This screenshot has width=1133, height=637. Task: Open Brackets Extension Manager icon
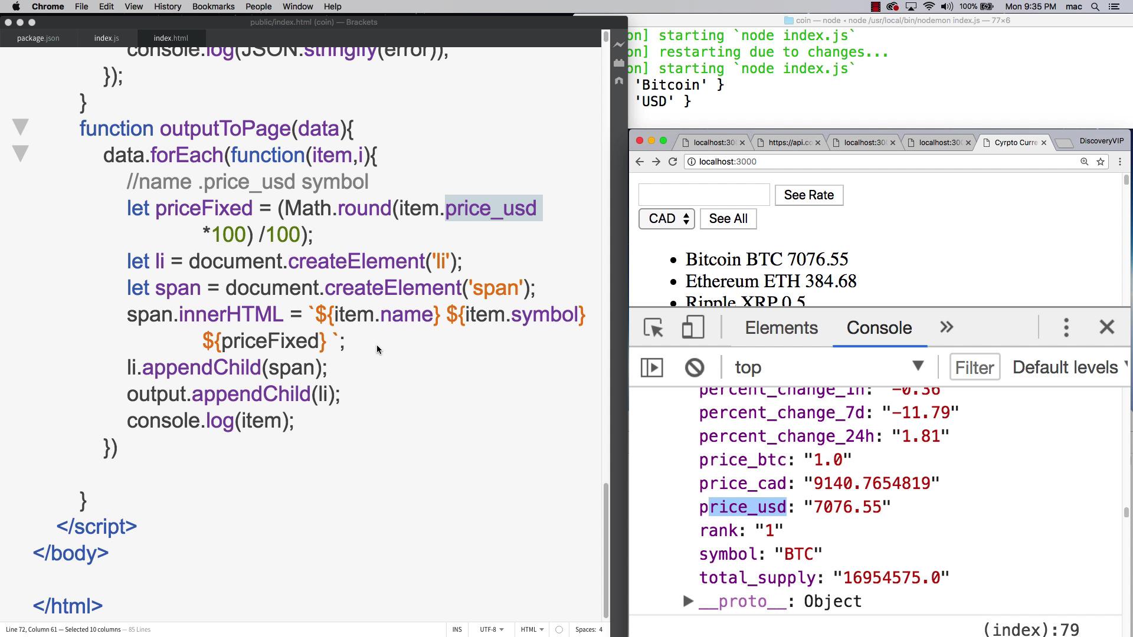619,63
